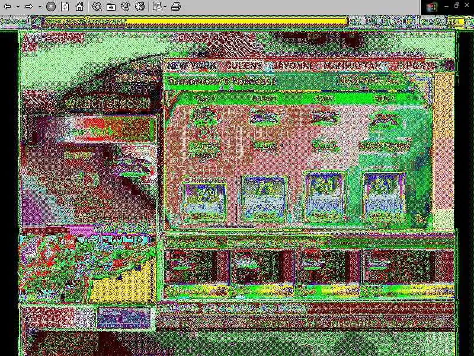Select the NEW YORK tab

point(191,65)
